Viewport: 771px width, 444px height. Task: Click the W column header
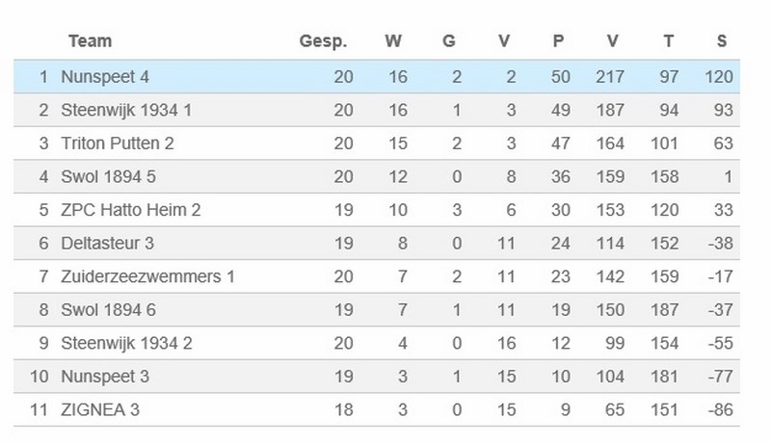(393, 40)
